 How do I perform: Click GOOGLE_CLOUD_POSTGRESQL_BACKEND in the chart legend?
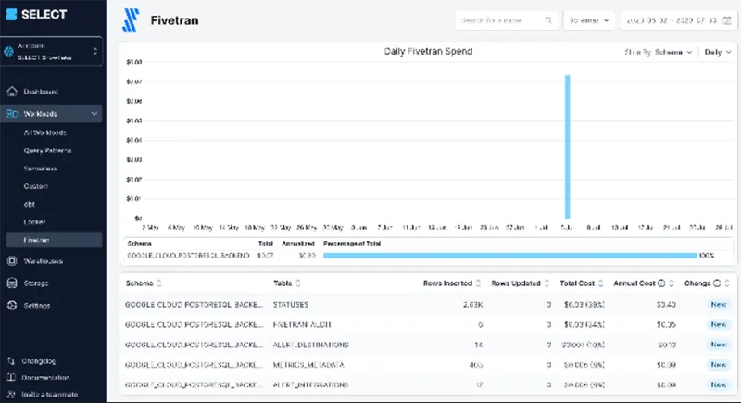tap(188, 256)
